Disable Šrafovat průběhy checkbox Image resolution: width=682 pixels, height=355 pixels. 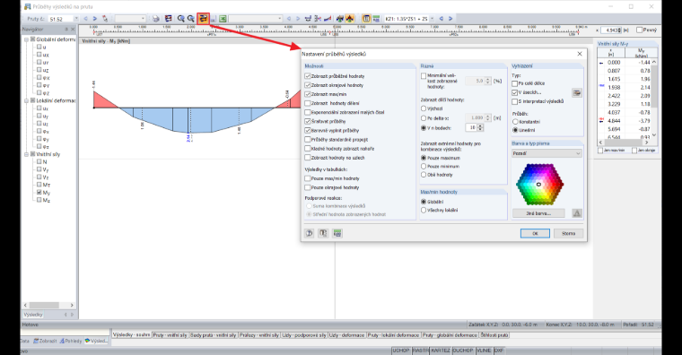click(x=308, y=121)
